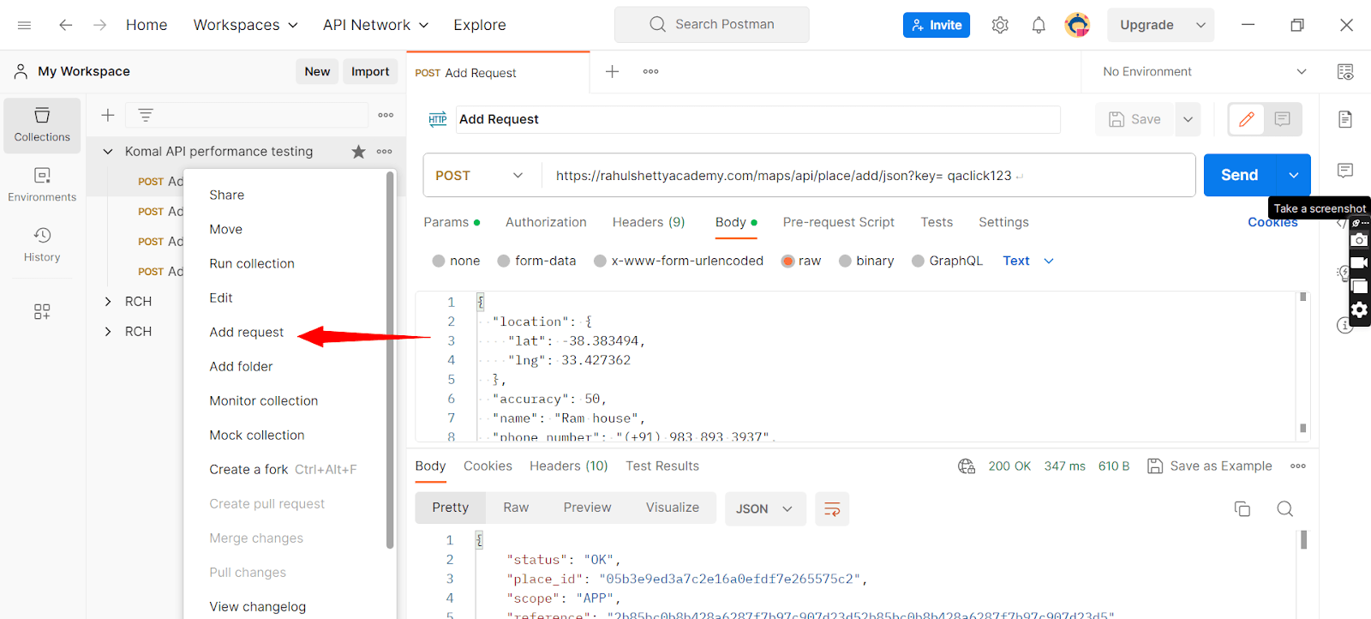
Task: Open the Comments icon in the right sidebar
Action: coord(1345,171)
